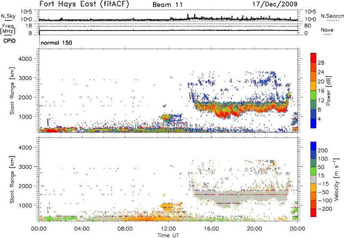Click the "Time UT" axis title

click(x=168, y=235)
